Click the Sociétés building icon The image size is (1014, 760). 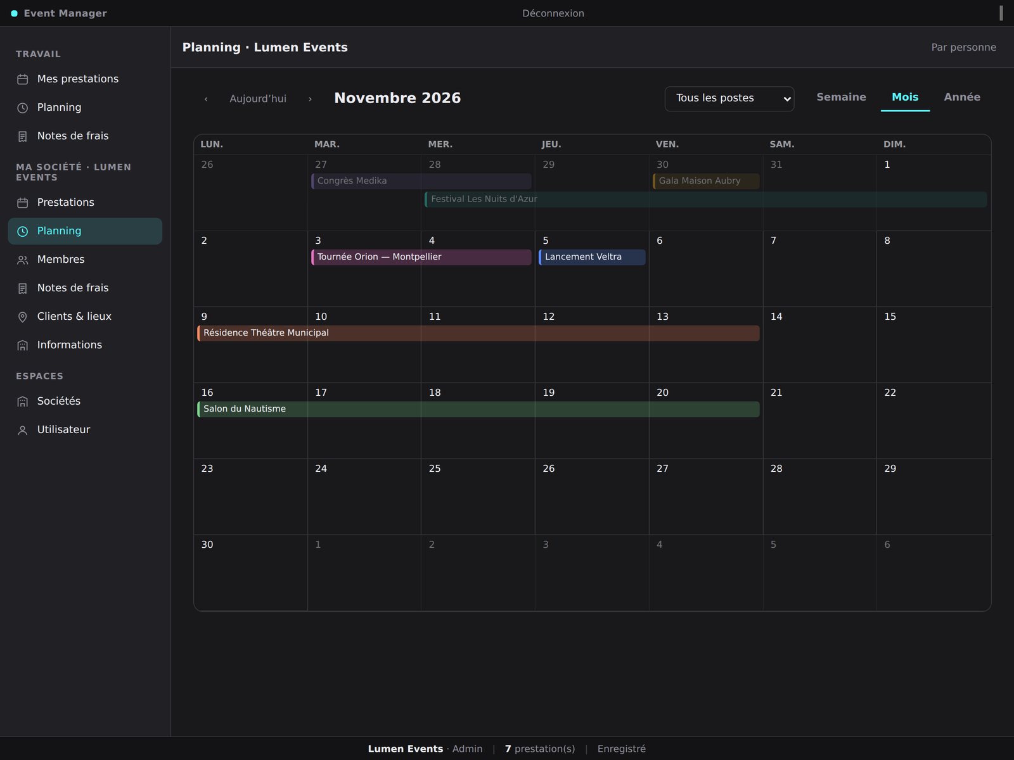click(x=23, y=402)
